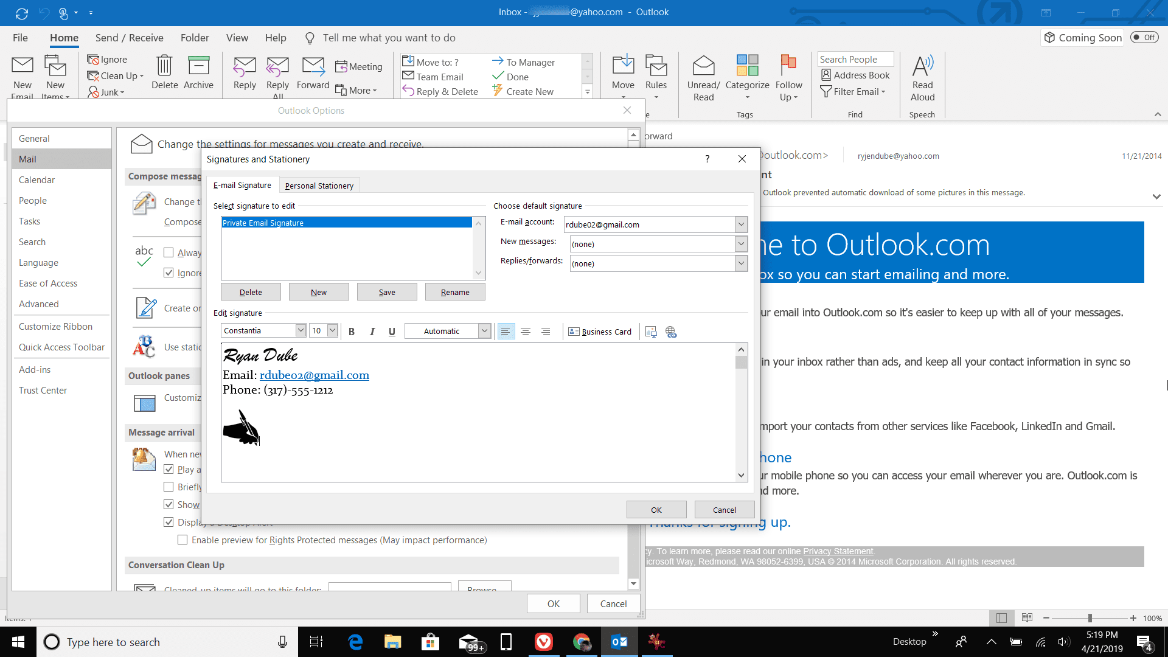The height and width of the screenshot is (657, 1168).
Task: Expand the Replies/forwards dropdown
Action: point(740,263)
